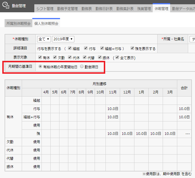Open the 2019年度 year dropdown

pyautogui.click(x=63, y=39)
